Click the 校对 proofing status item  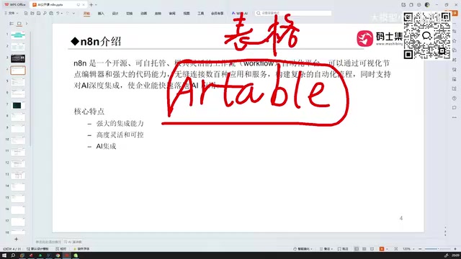61,249
